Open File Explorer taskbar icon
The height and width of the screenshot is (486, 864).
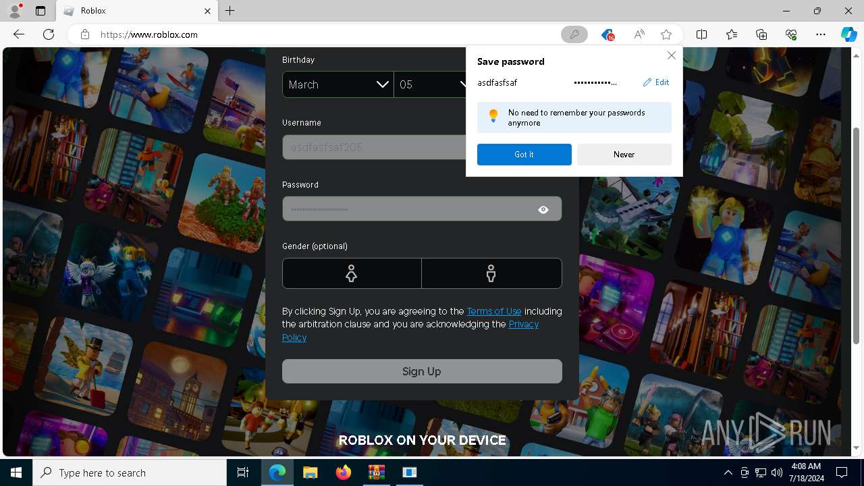pos(310,473)
